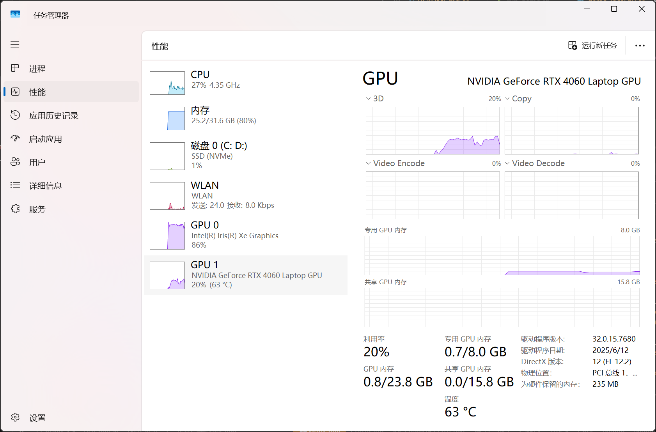The height and width of the screenshot is (432, 656).
Task: Click the 性能 page heading
Action: [x=160, y=46]
